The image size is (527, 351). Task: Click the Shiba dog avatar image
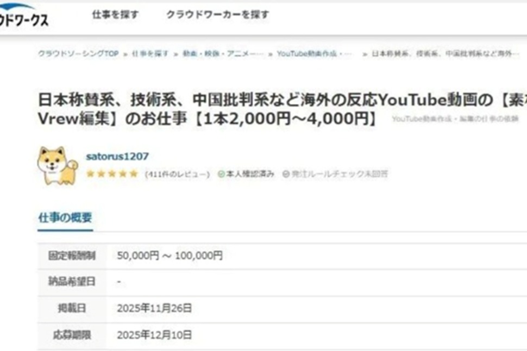point(58,165)
